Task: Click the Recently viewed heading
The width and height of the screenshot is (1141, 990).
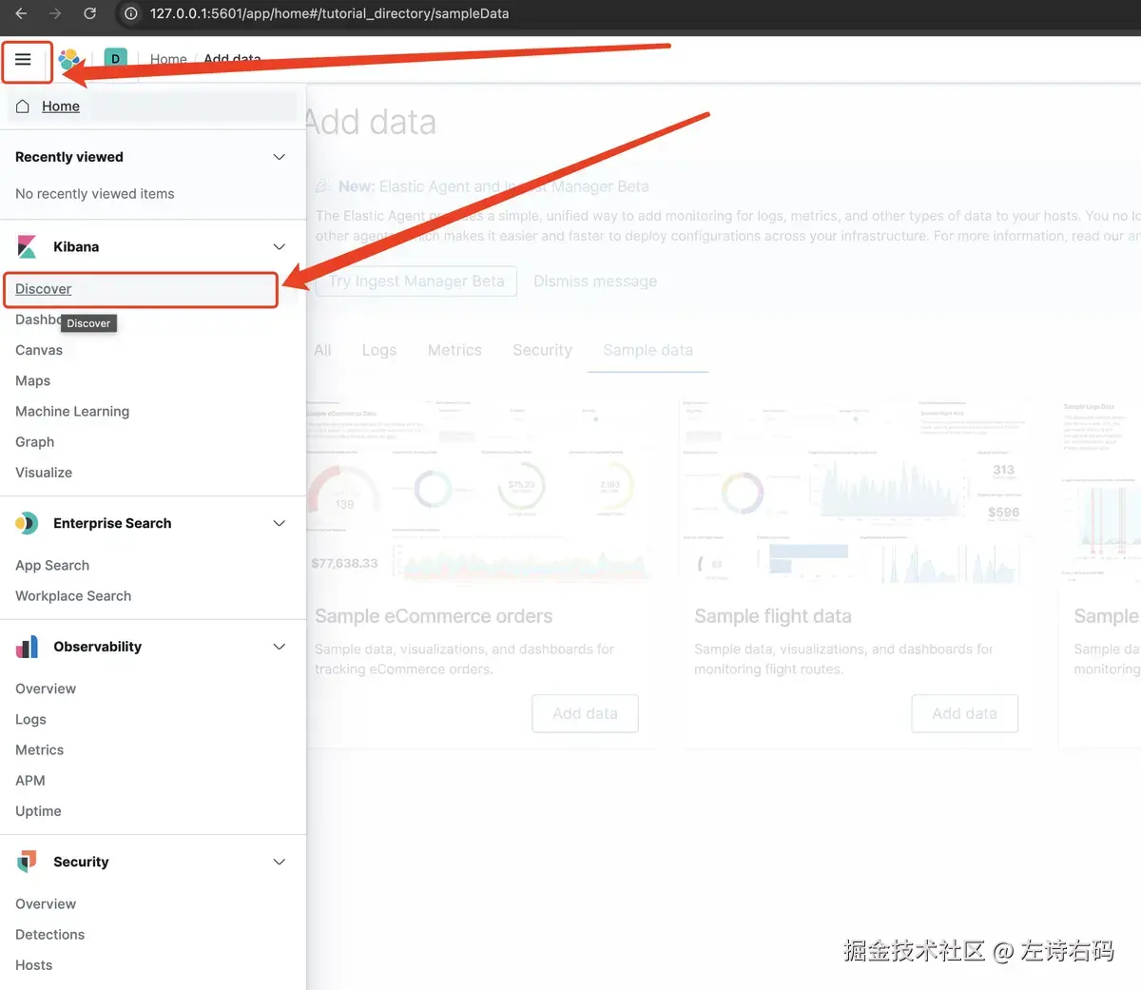Action: pos(69,157)
